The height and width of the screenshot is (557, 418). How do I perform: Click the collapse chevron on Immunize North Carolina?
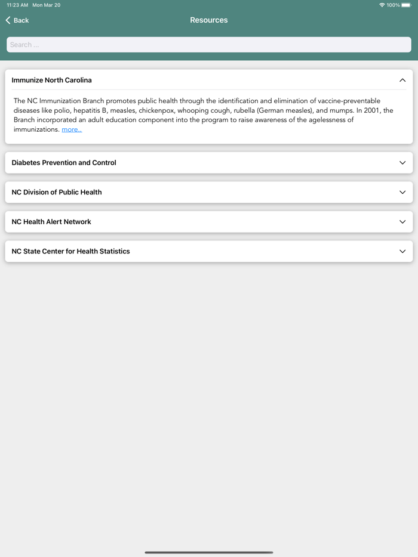pyautogui.click(x=403, y=79)
